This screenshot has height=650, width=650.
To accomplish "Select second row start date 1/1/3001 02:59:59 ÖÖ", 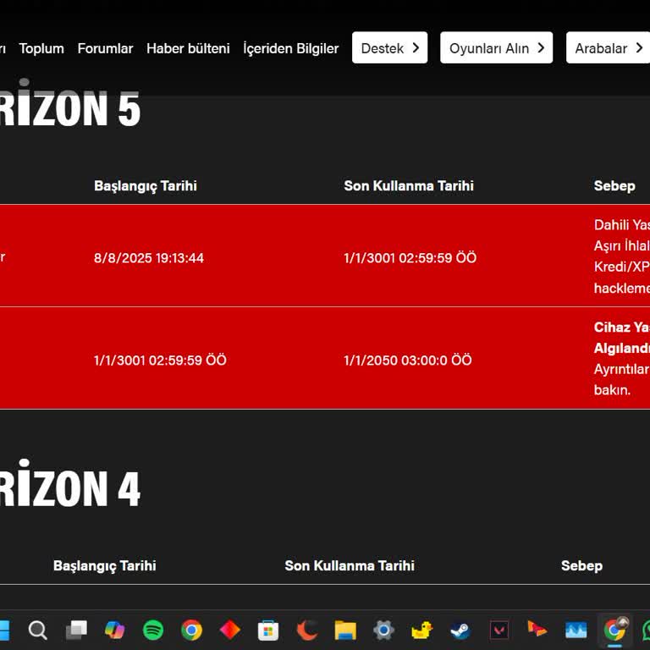I will (x=160, y=360).
